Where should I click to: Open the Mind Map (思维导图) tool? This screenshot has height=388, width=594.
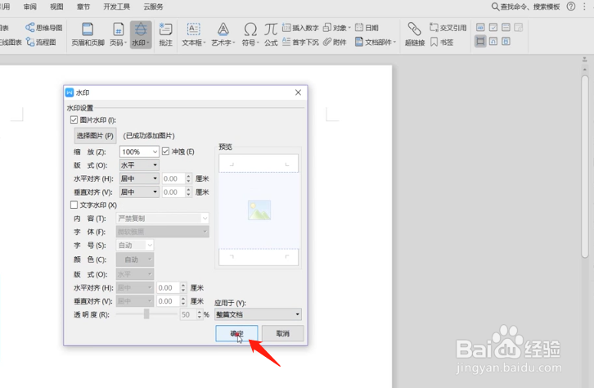point(43,28)
